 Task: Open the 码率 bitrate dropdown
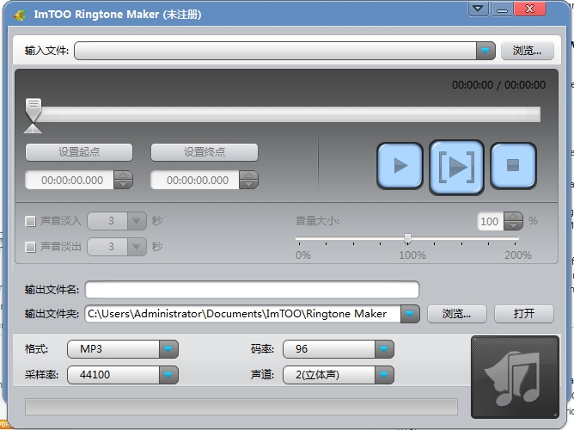coord(384,349)
